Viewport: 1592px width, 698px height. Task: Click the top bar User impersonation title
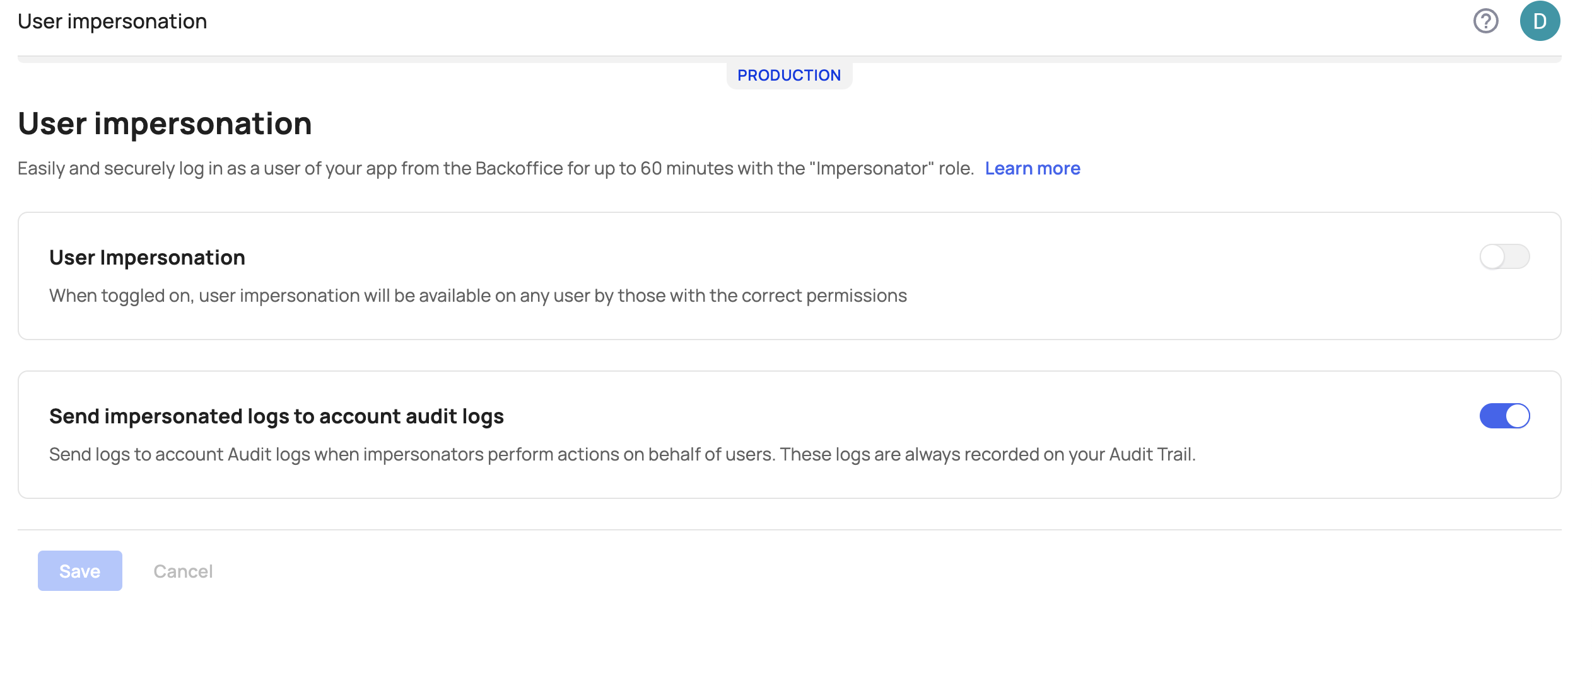[112, 21]
